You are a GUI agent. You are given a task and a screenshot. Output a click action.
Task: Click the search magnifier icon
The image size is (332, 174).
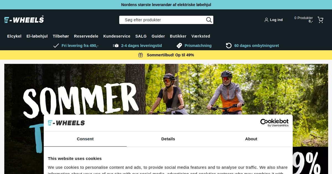[209, 20]
